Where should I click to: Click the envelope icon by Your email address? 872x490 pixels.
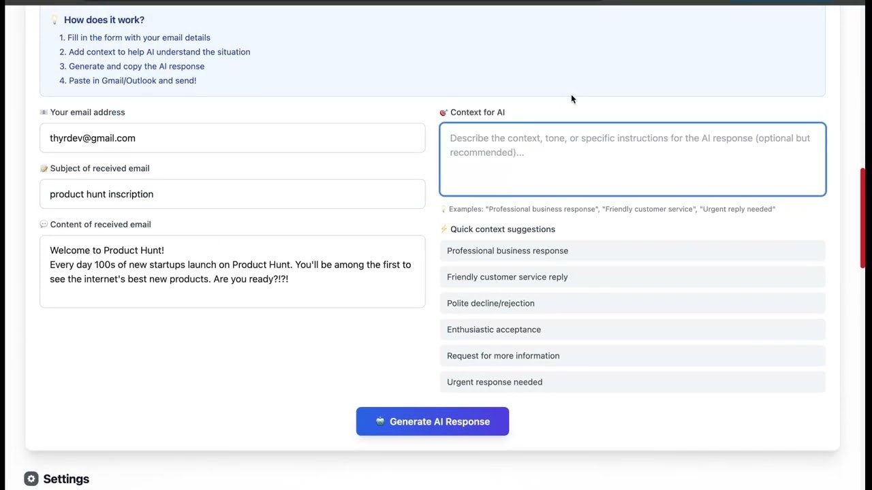(x=44, y=112)
